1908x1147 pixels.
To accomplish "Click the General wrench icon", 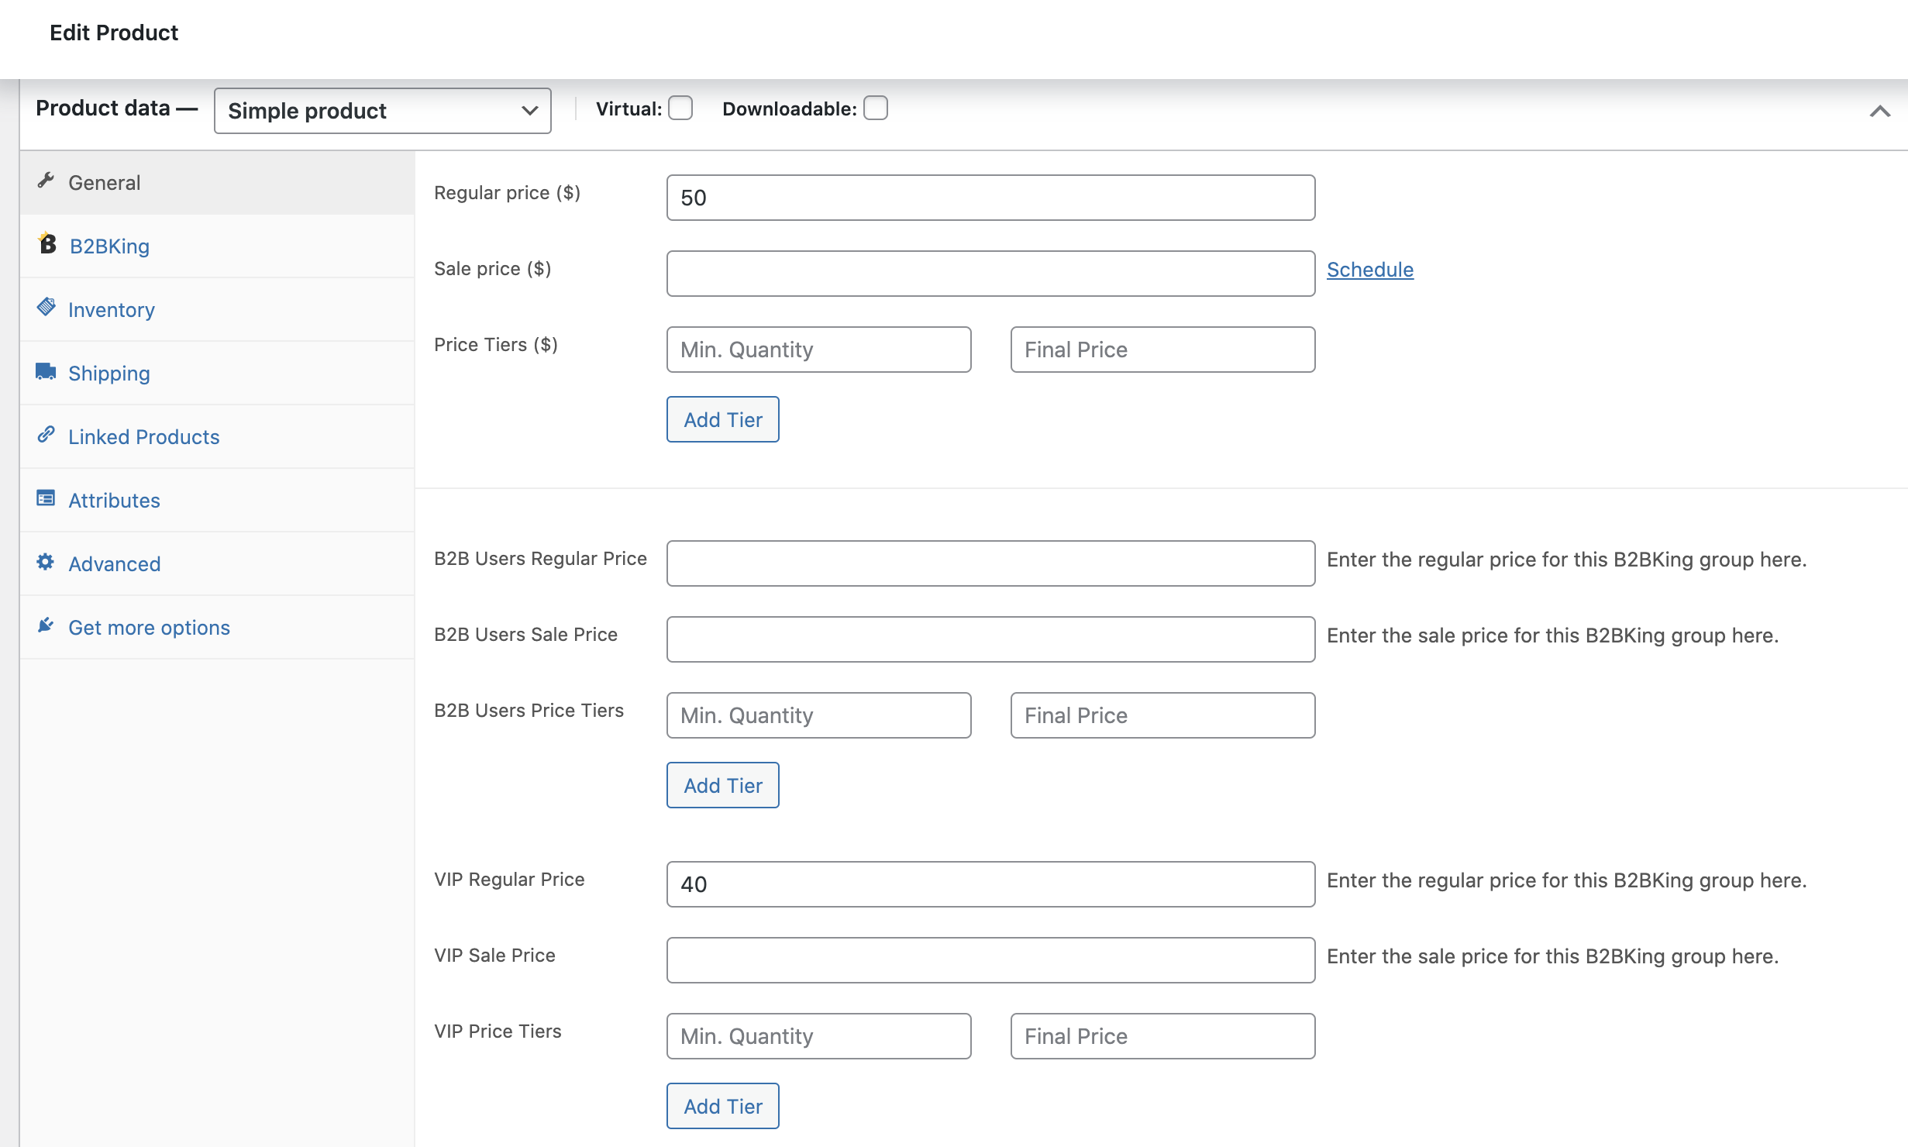I will [46, 181].
